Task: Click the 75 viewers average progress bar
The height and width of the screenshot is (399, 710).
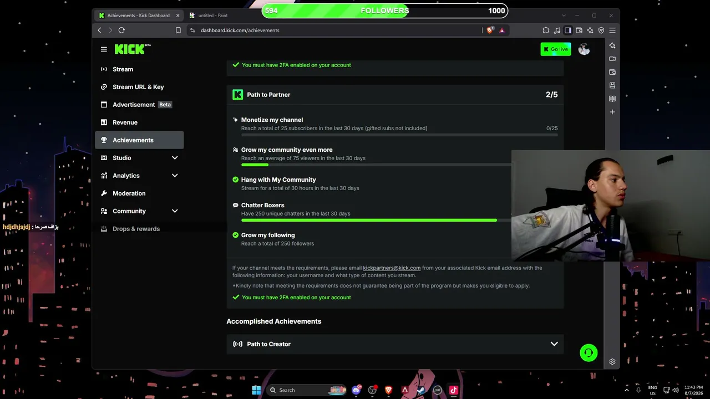Action: click(376, 165)
